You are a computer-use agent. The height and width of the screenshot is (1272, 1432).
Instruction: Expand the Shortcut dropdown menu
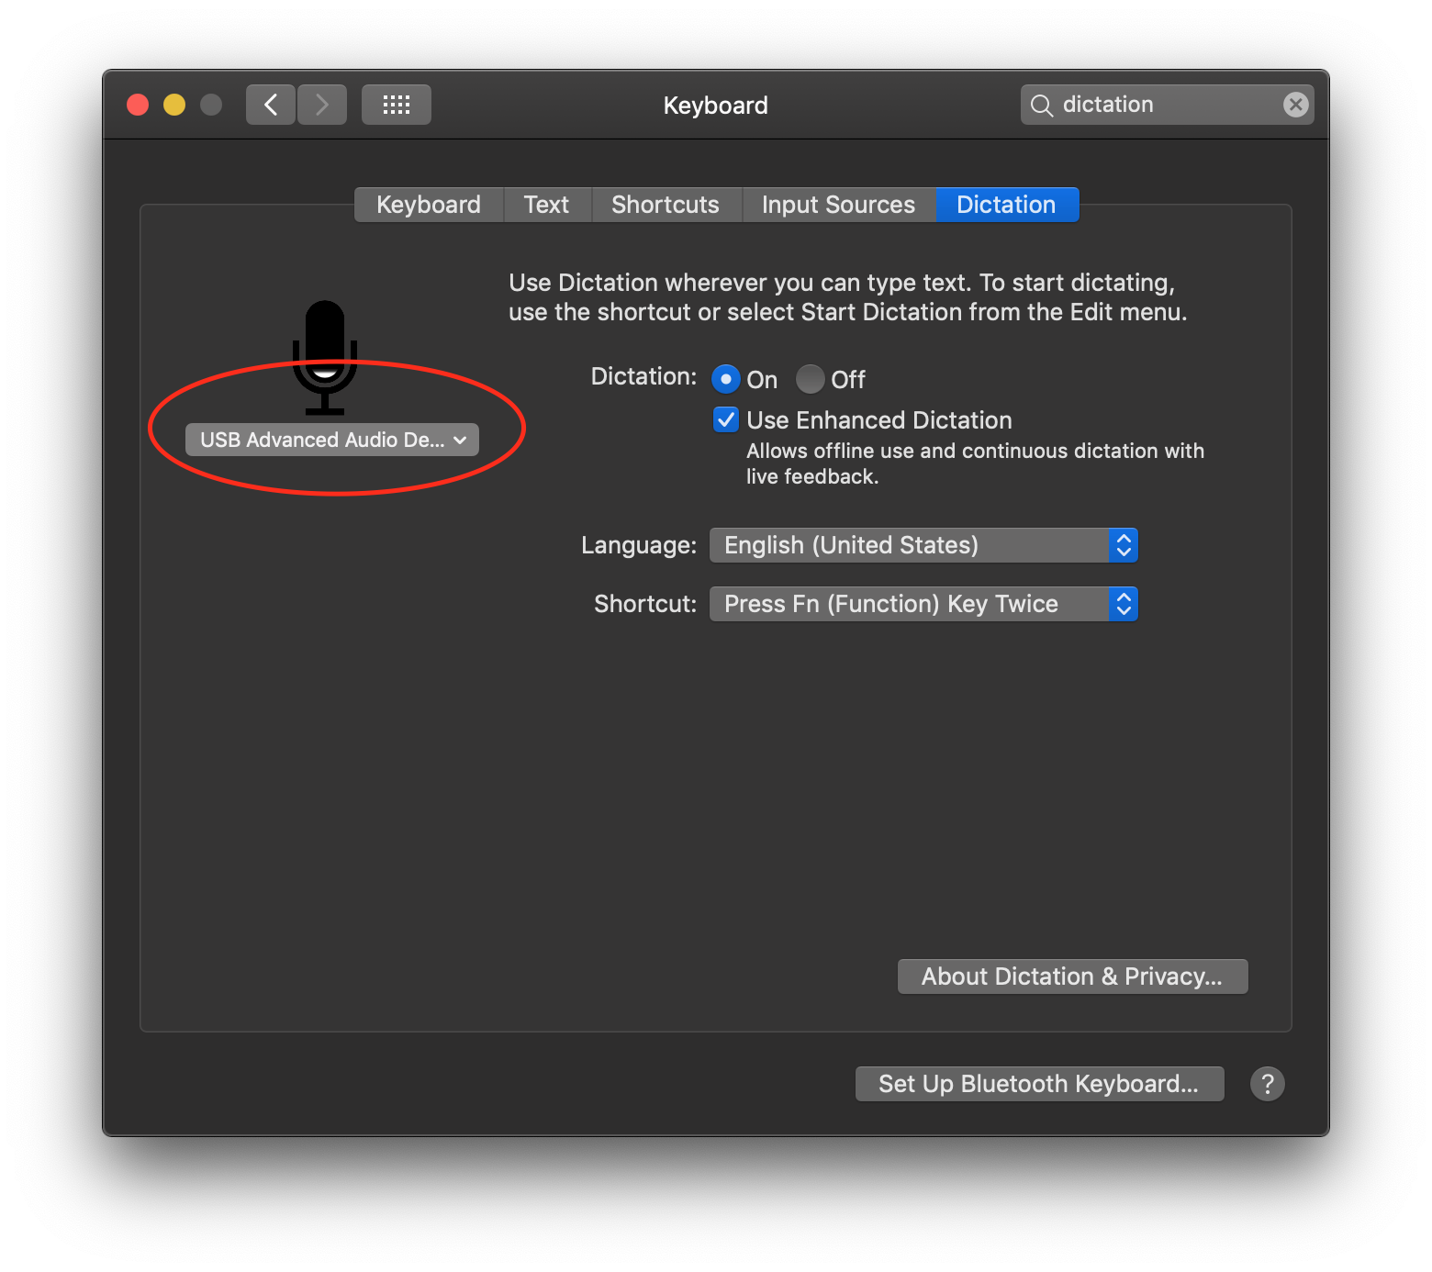[x=923, y=604]
